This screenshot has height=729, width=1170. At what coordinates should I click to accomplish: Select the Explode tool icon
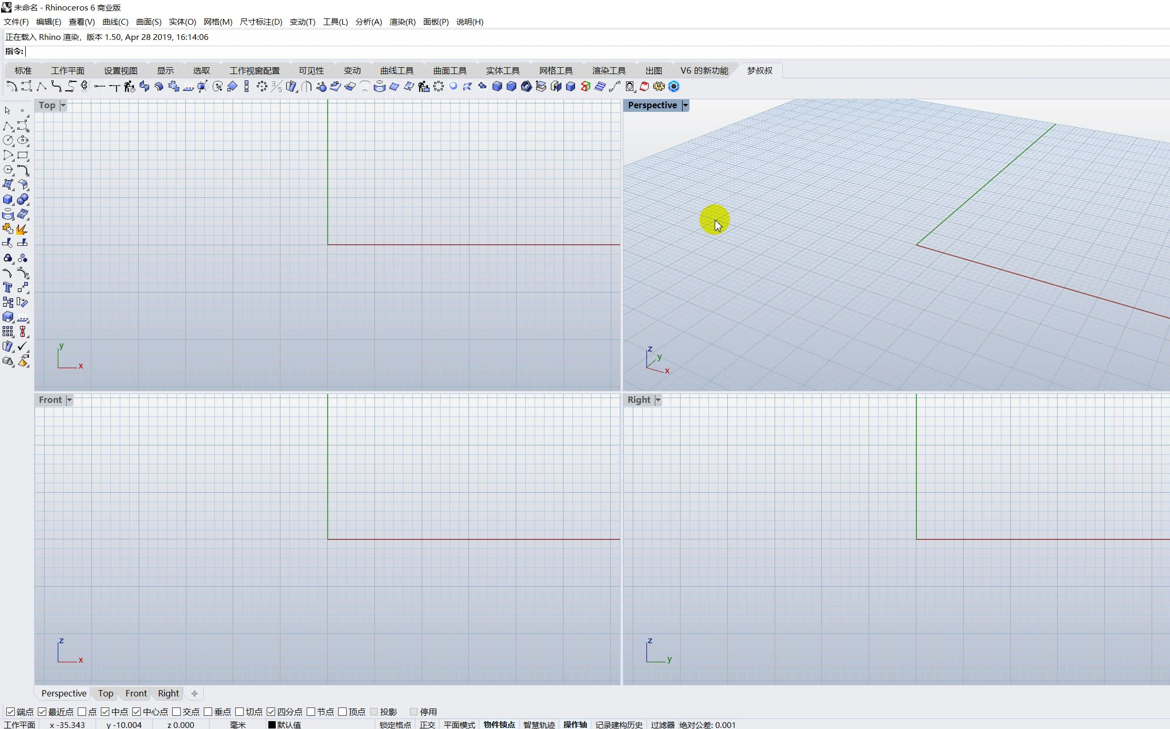pos(22,229)
